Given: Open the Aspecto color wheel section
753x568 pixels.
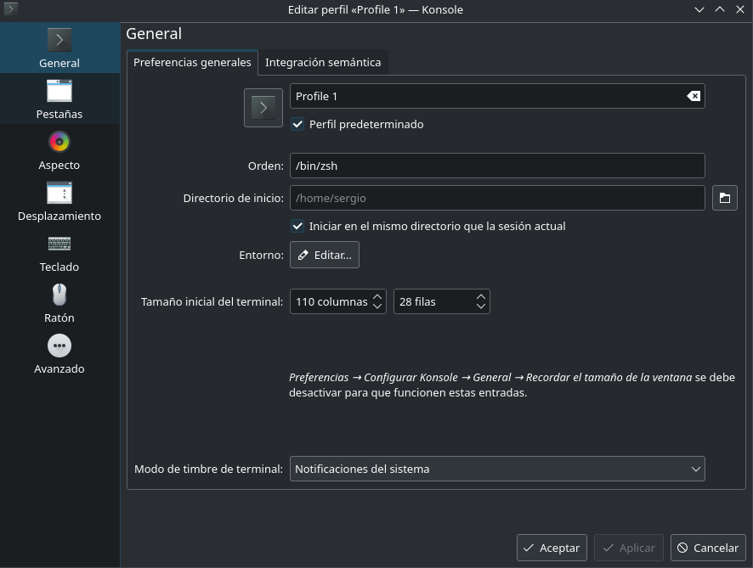Looking at the screenshot, I should [59, 150].
